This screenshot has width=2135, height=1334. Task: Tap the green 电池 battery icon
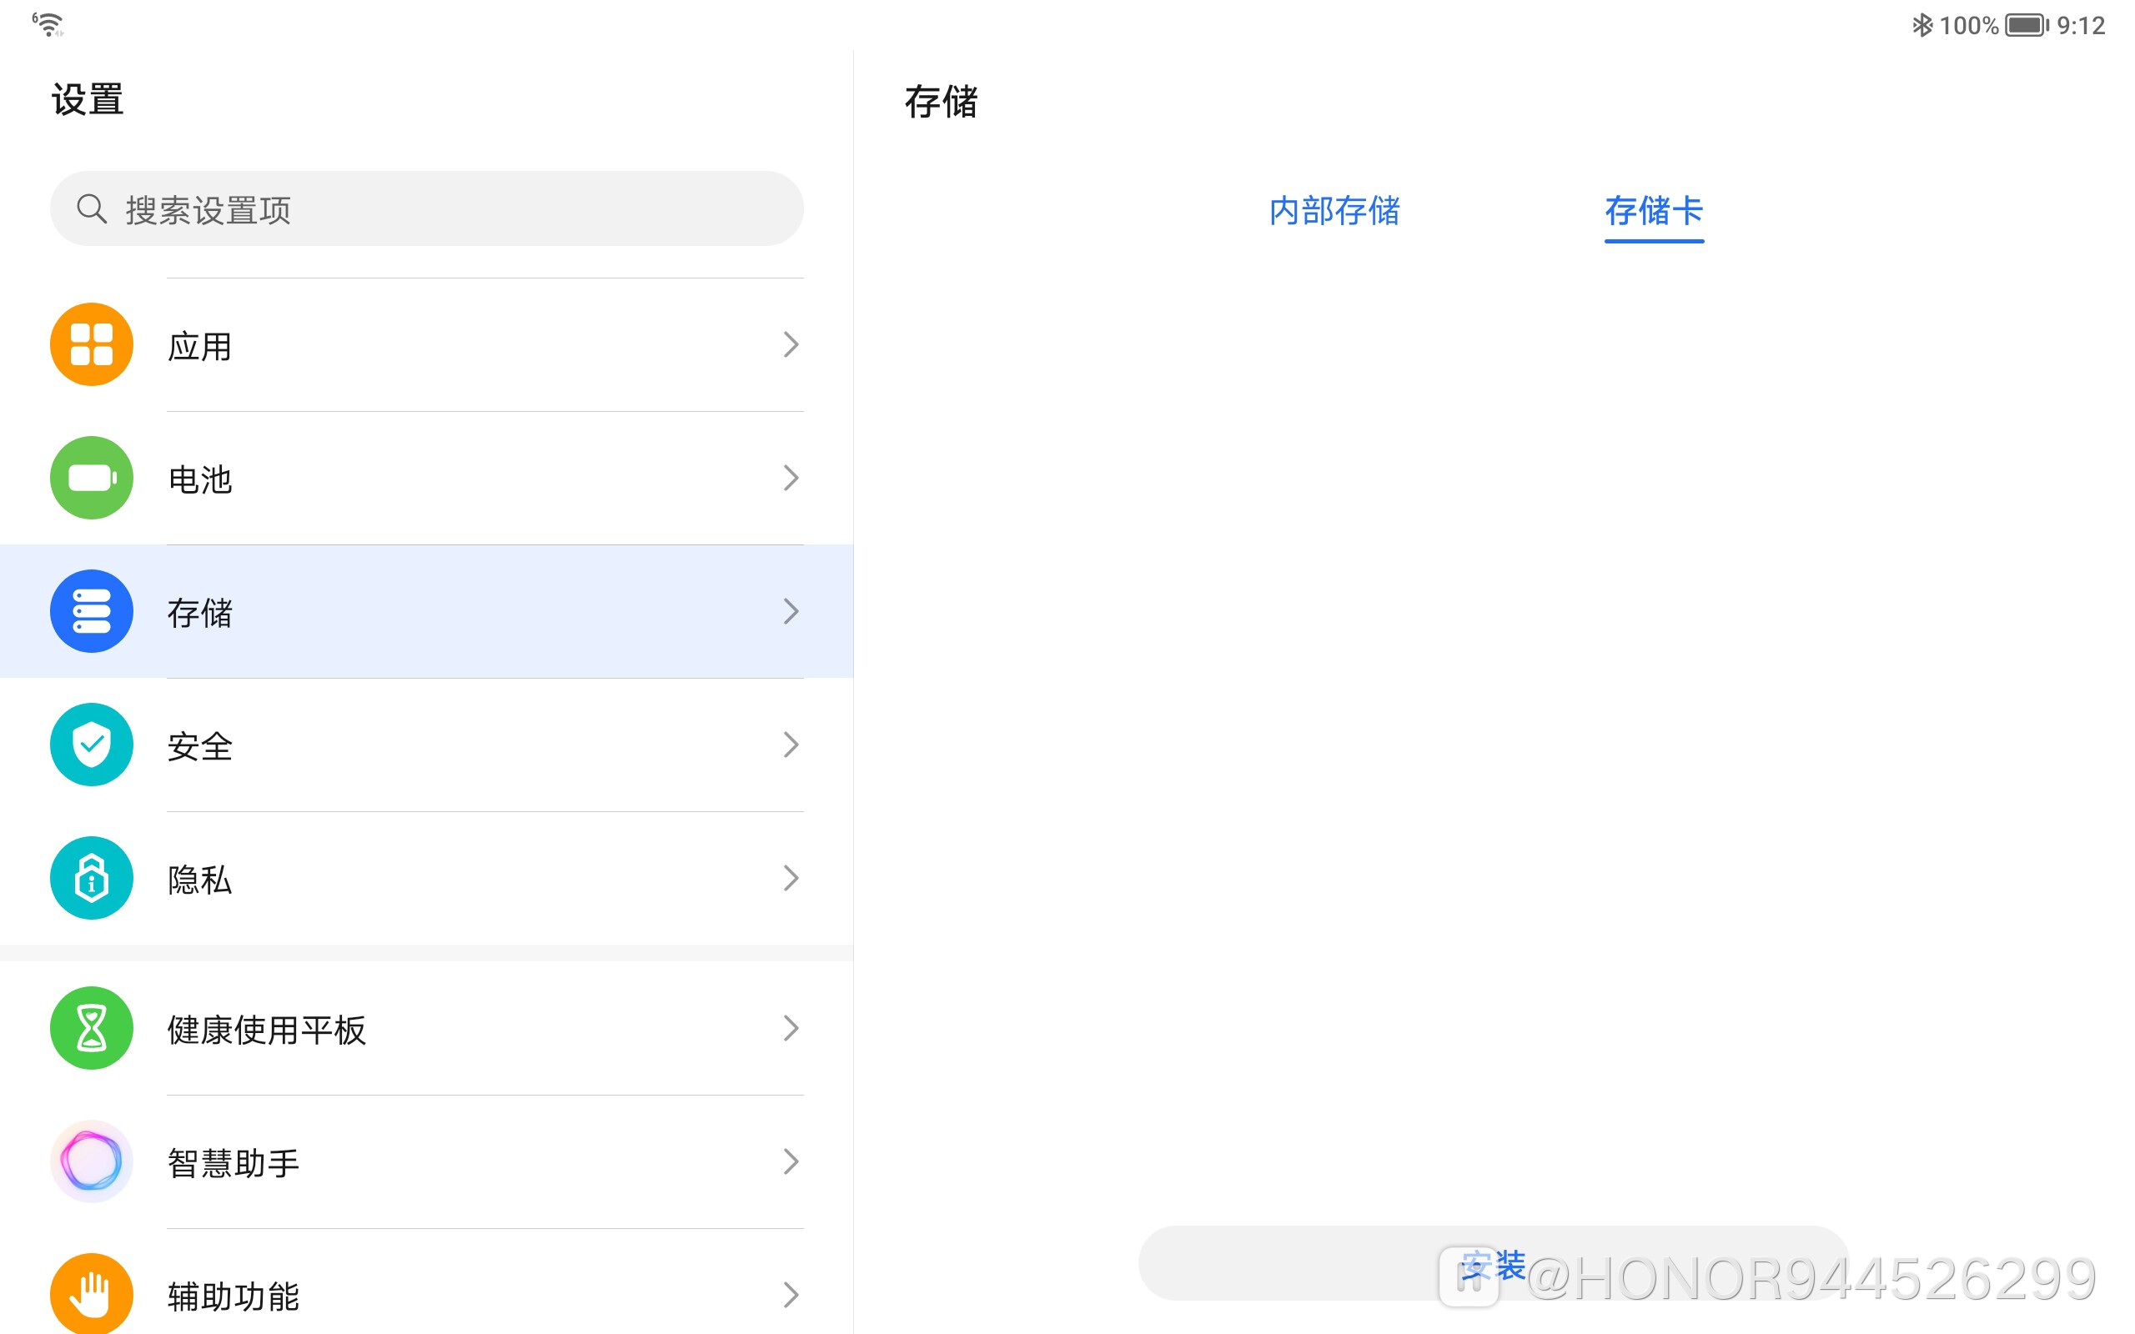(x=92, y=477)
